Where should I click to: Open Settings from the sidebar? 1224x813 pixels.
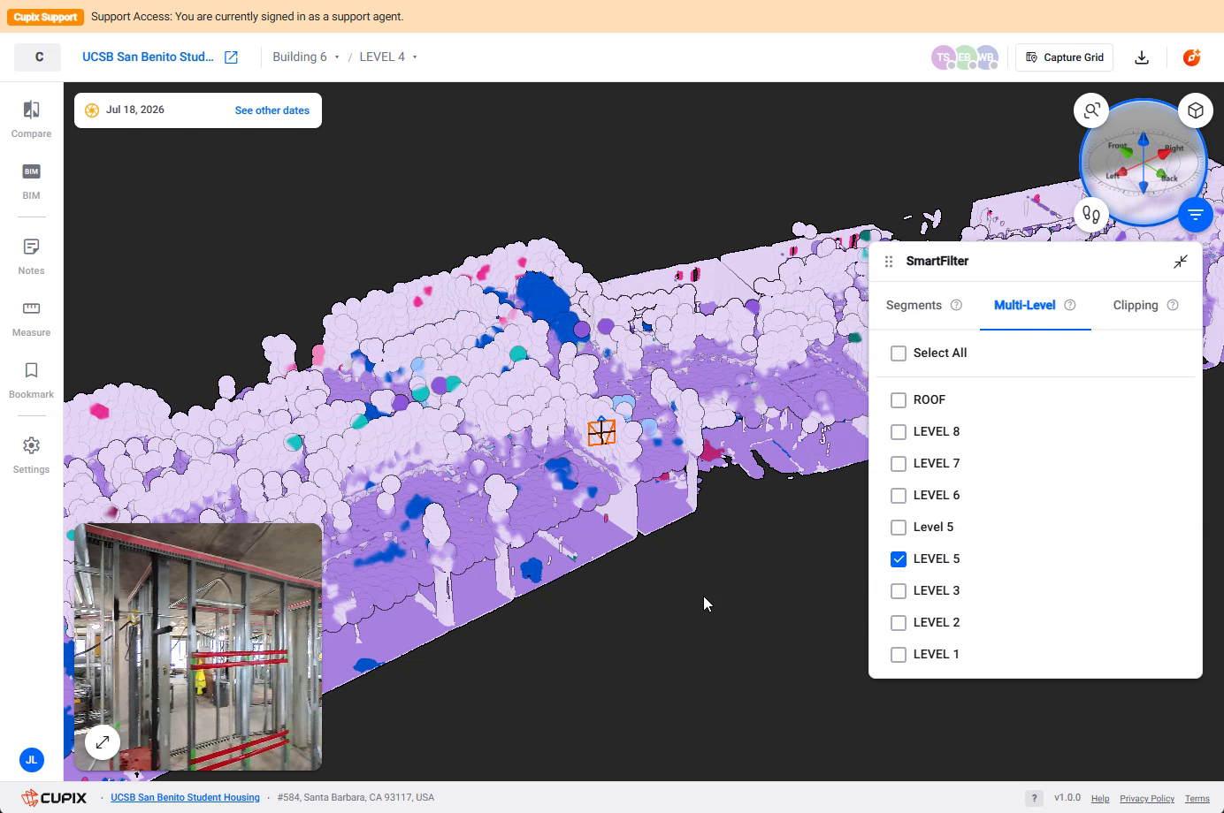point(31,455)
